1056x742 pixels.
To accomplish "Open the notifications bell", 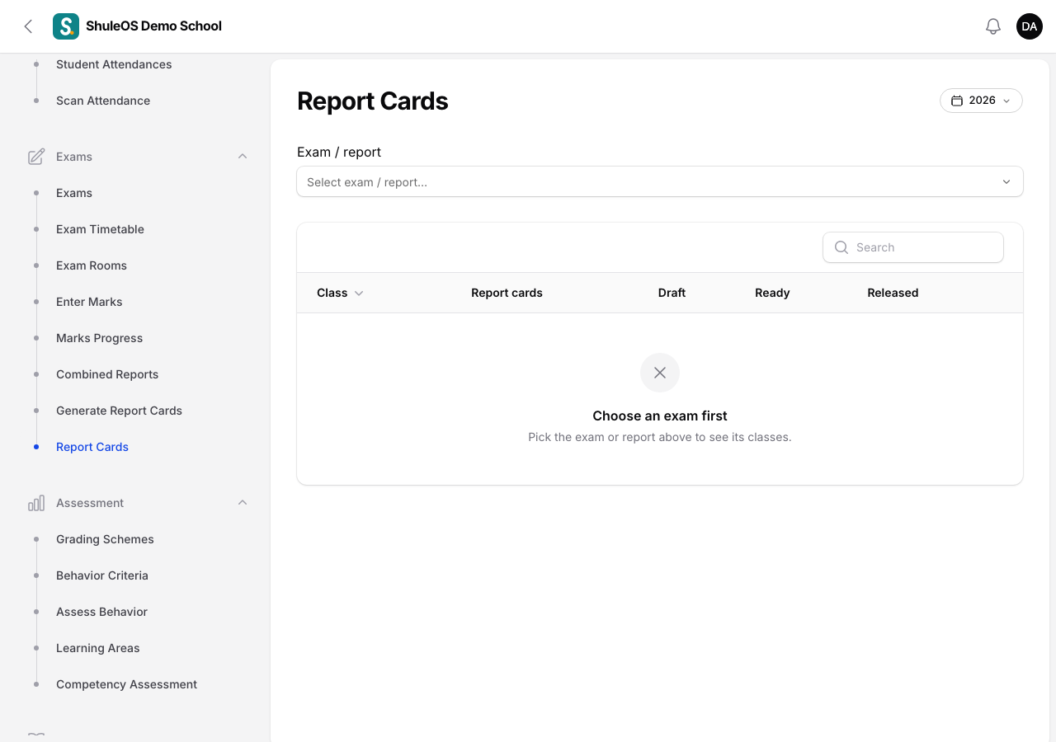I will pos(993,26).
